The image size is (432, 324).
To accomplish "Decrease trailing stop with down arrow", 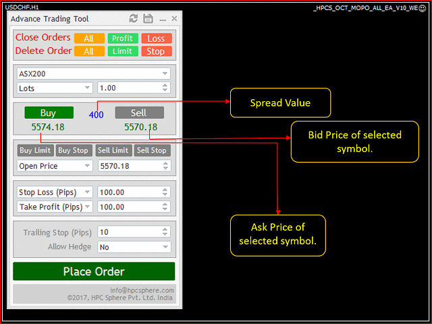I will pyautogui.click(x=165, y=234).
